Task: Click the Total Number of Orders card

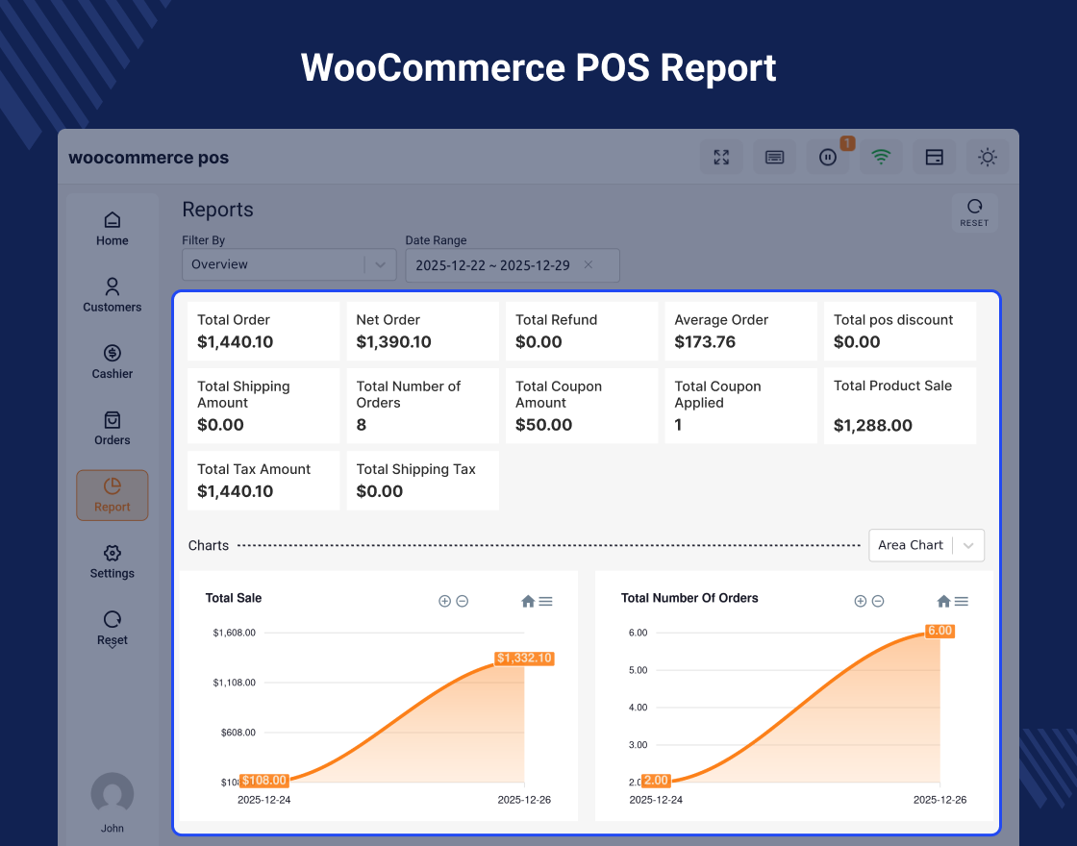Action: tap(422, 406)
